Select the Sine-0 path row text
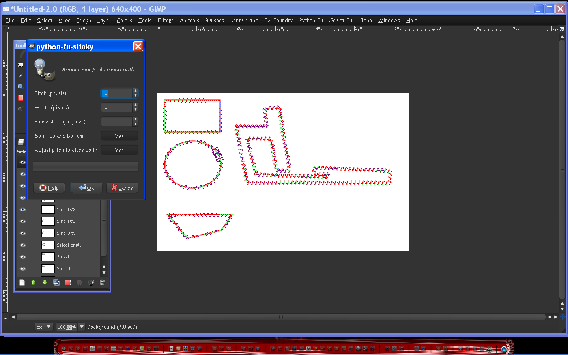The width and height of the screenshot is (568, 355). pos(63,269)
